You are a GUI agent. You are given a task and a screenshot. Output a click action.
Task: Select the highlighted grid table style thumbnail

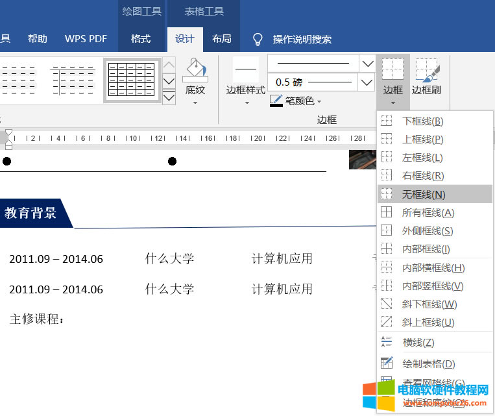[x=132, y=80]
